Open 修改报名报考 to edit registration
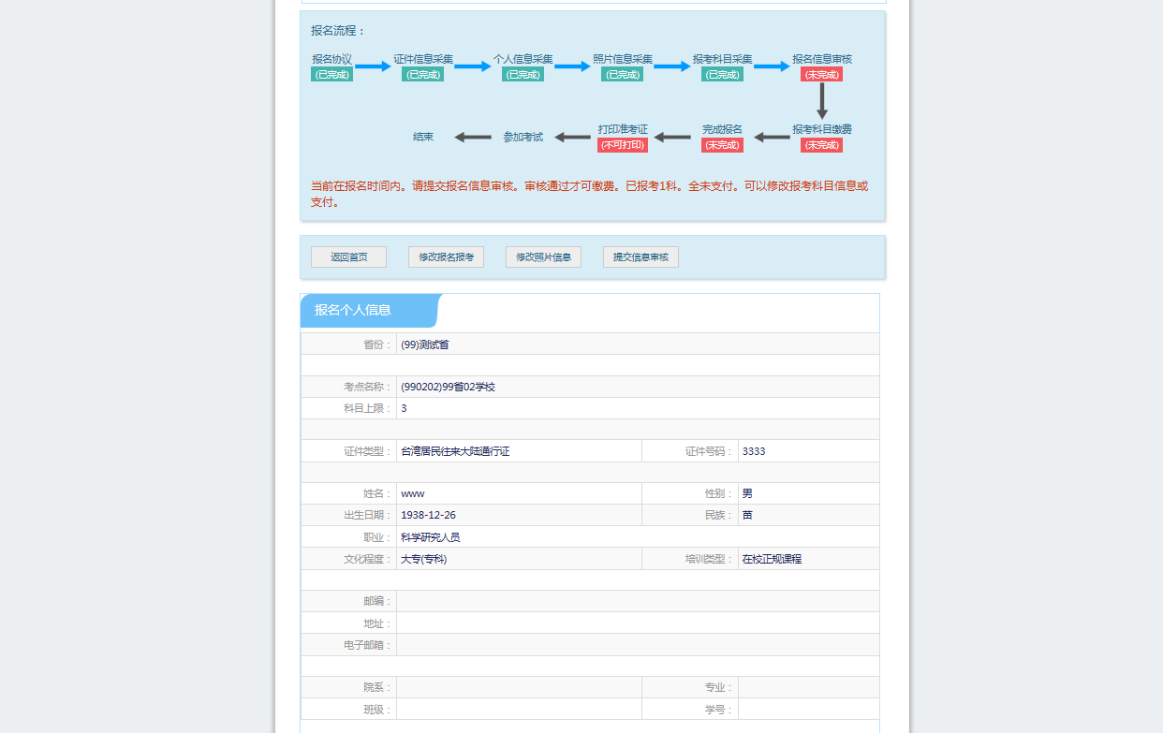This screenshot has height=733, width=1163. coord(446,257)
